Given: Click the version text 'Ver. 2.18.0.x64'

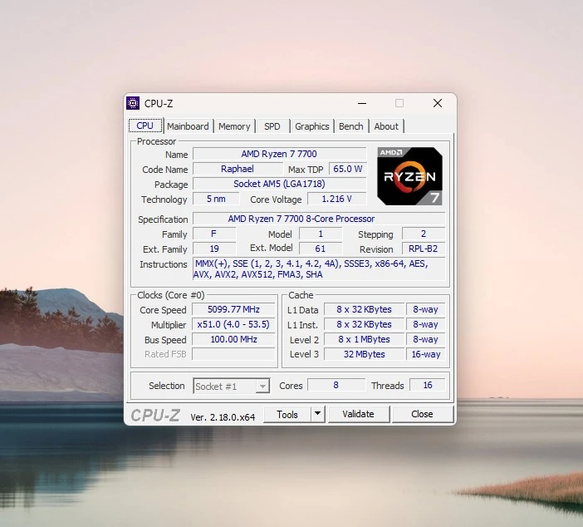Looking at the screenshot, I should pos(223,417).
